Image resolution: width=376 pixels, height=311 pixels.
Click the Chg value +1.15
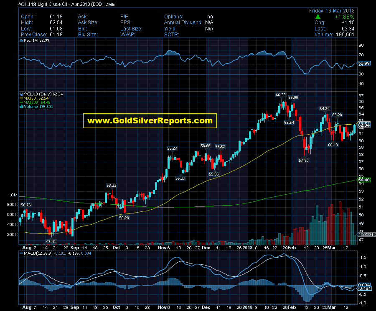348,23
